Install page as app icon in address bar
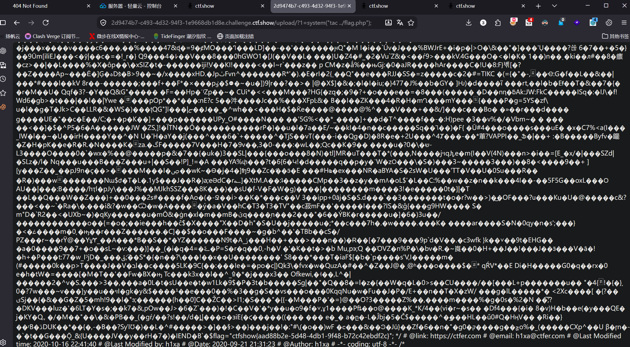630x347 pixels. [388, 23]
